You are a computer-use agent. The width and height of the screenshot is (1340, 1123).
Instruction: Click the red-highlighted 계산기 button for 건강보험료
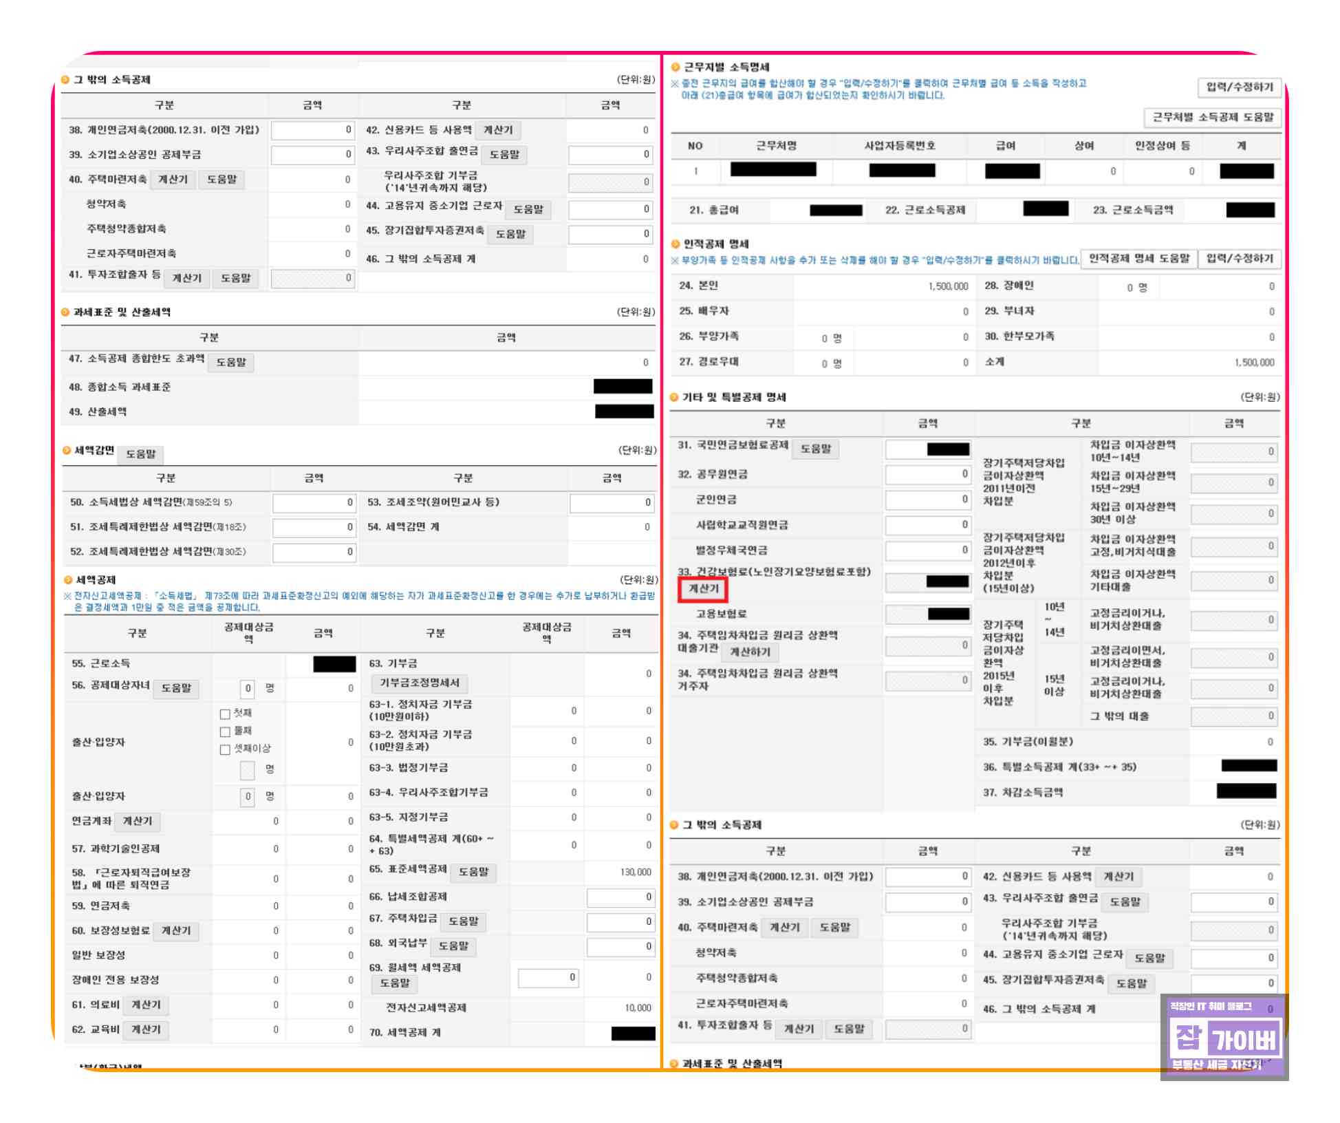(703, 589)
